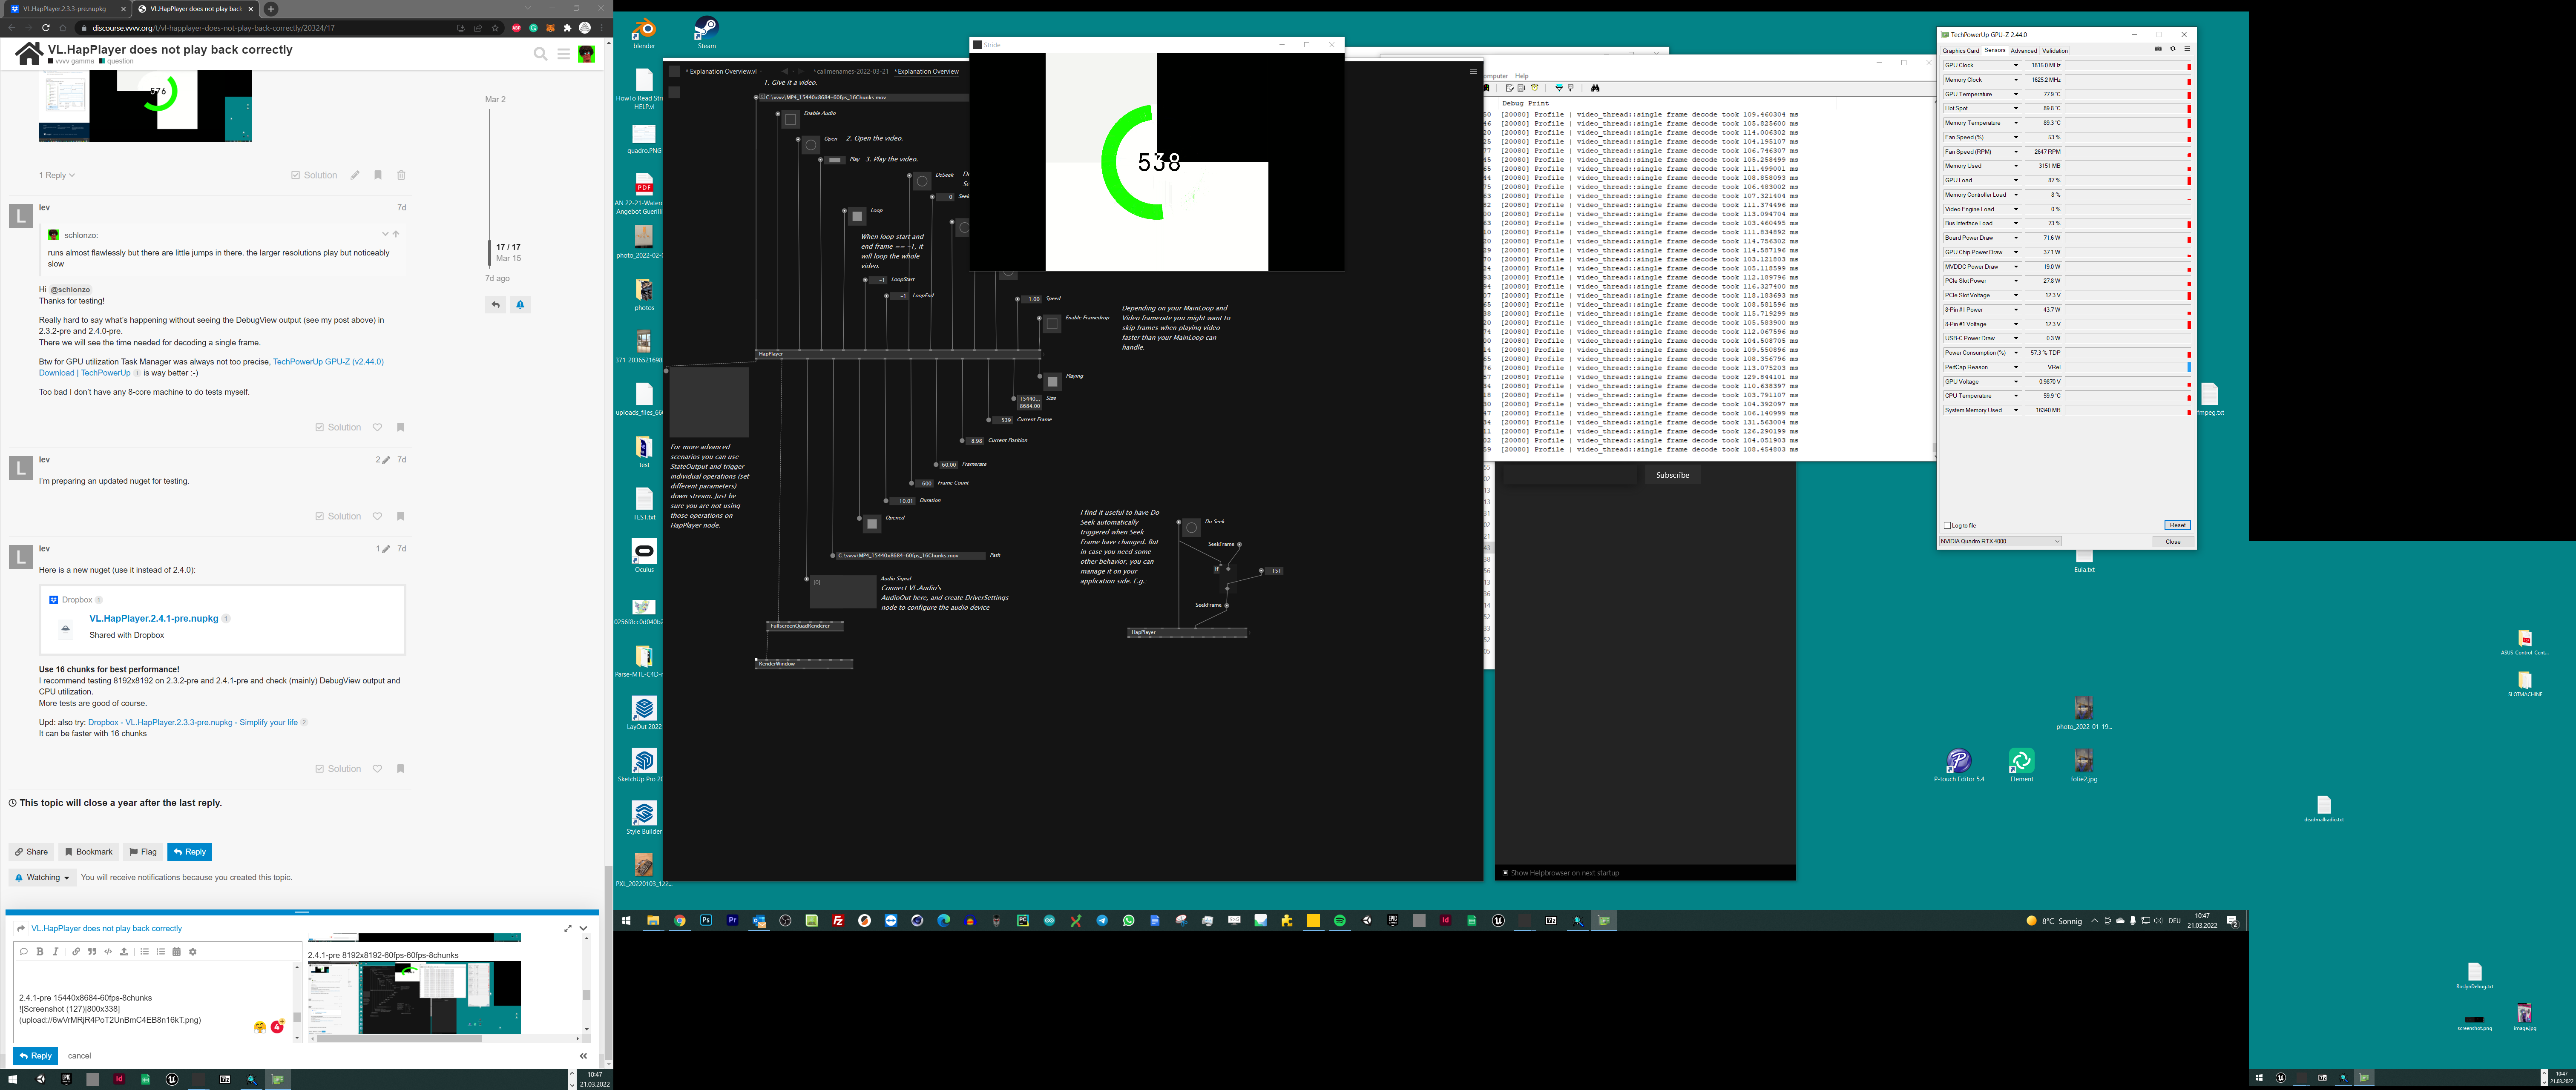Click the Subscribe button in help browser
This screenshot has width=2576, height=1090.
click(x=1672, y=475)
